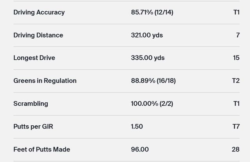Select the 96.00 feet of putts value
Image resolution: width=250 pixels, height=162 pixels.
(x=140, y=149)
